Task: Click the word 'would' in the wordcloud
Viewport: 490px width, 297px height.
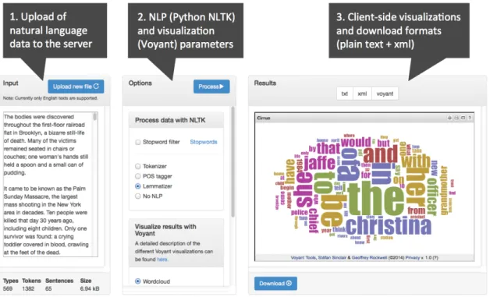Action: 356,142
